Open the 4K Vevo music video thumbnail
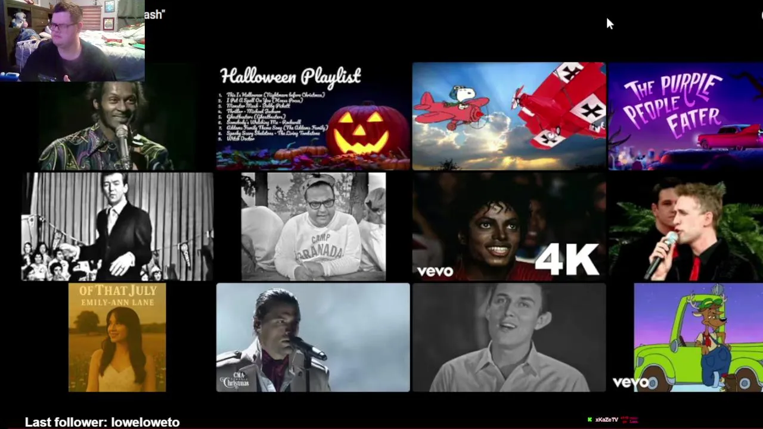 509,226
